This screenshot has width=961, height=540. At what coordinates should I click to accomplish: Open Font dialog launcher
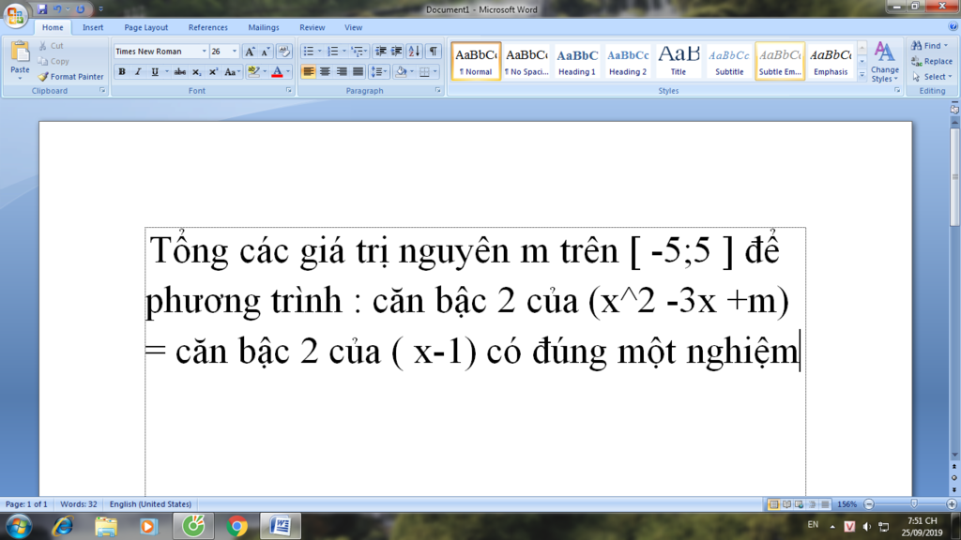tap(289, 90)
